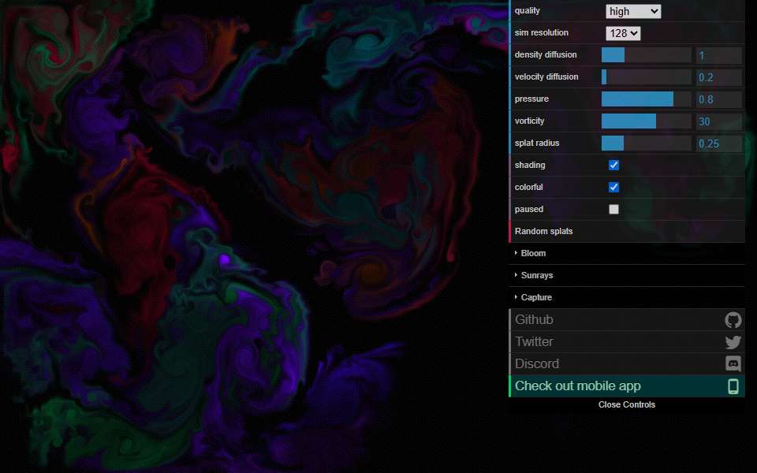This screenshot has width=757, height=473.
Task: Click the splat radius slider bar
Action: point(646,143)
